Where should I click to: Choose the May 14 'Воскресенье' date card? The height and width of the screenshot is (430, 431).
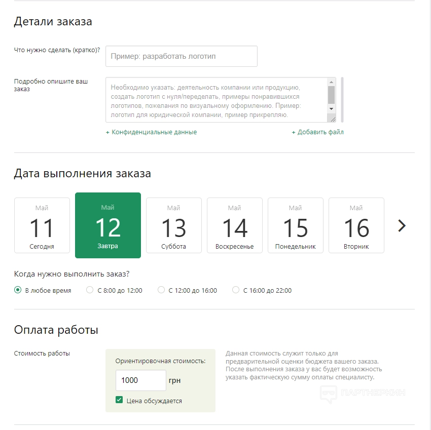tap(235, 225)
